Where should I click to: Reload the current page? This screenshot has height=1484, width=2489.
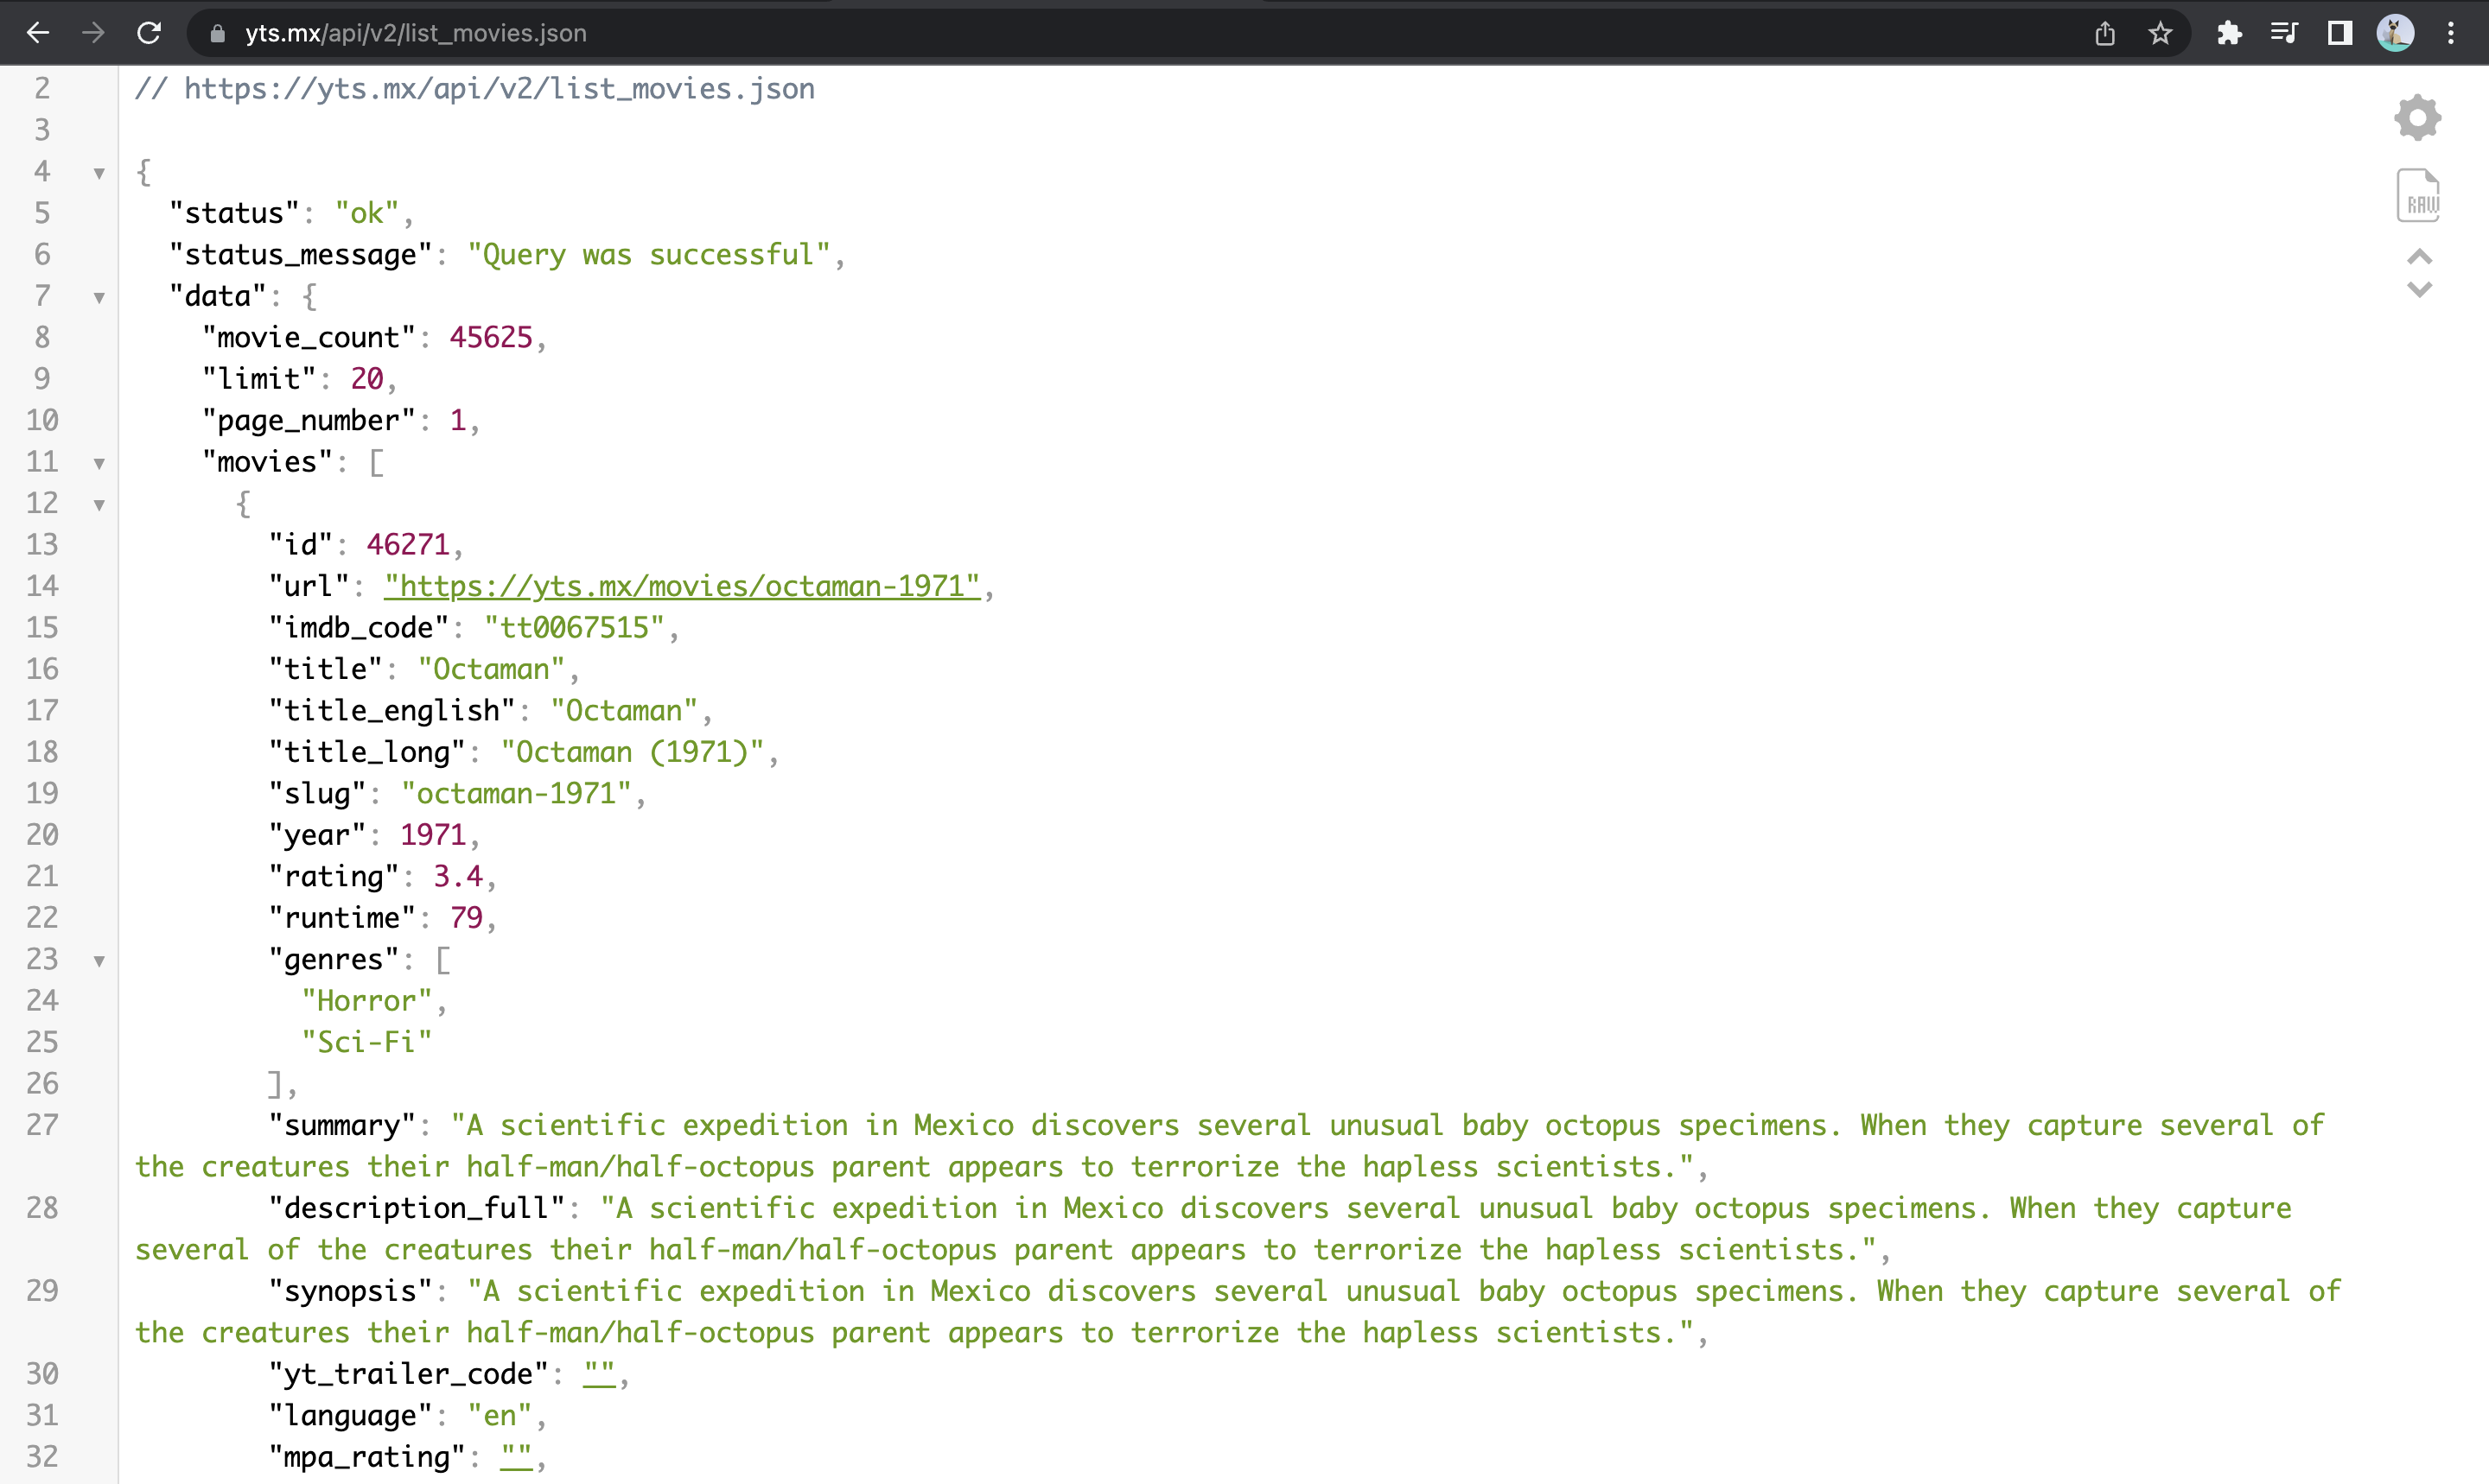pos(149,34)
